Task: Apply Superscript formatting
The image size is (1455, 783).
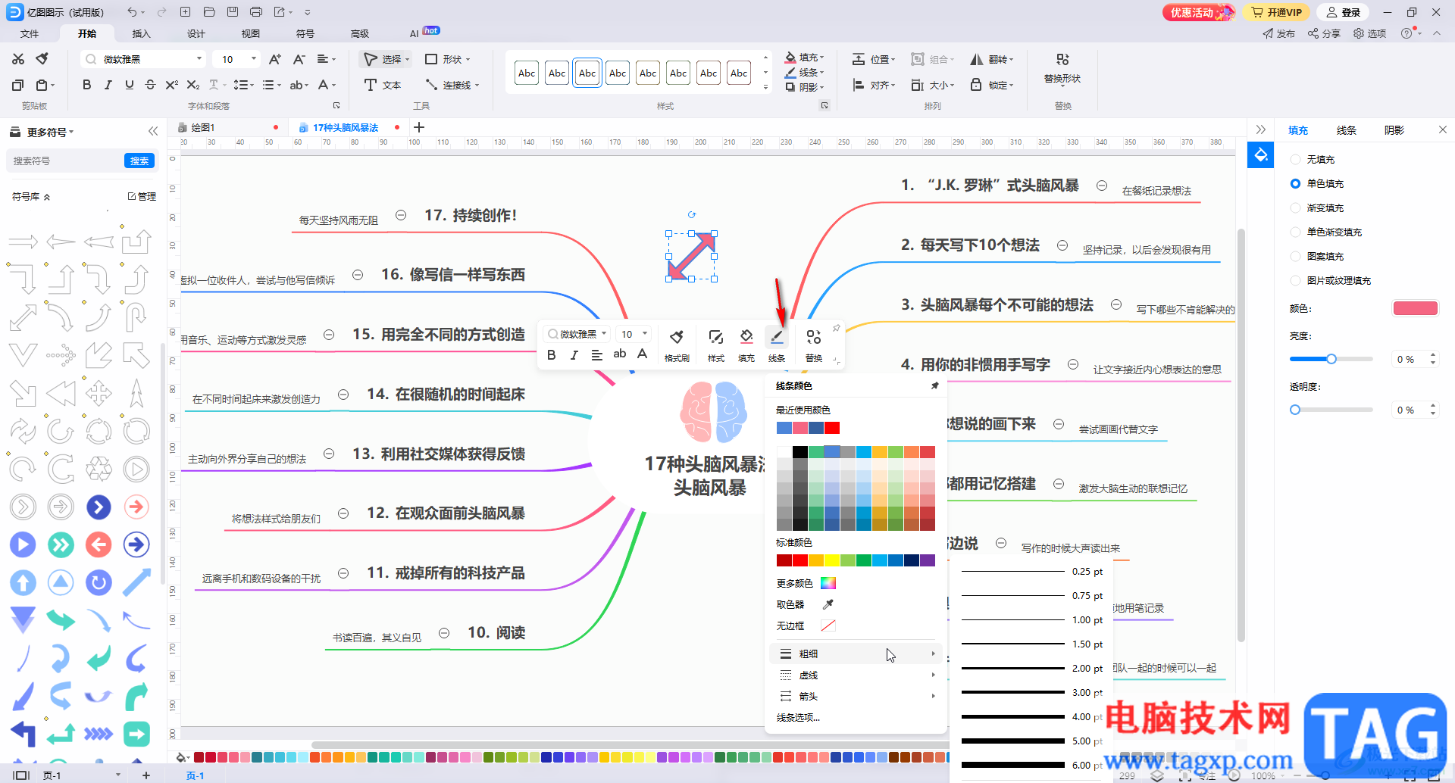Action: coord(171,85)
